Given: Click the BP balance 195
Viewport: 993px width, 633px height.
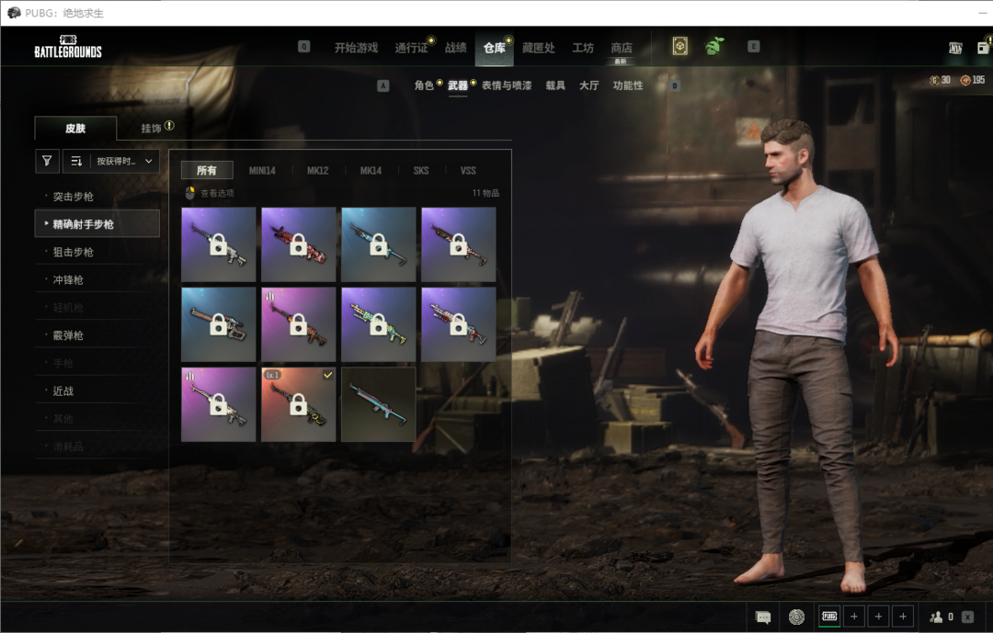Looking at the screenshot, I should (x=972, y=81).
